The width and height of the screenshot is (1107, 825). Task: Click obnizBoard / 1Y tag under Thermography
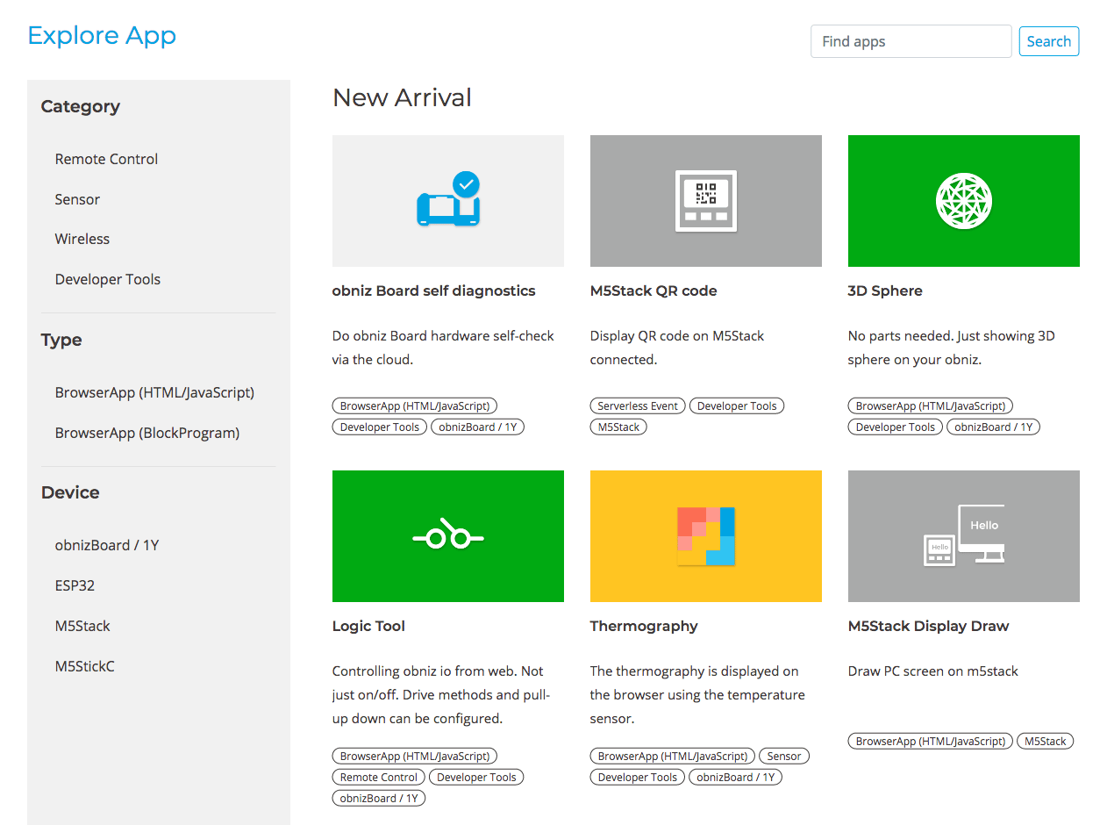[x=735, y=777]
